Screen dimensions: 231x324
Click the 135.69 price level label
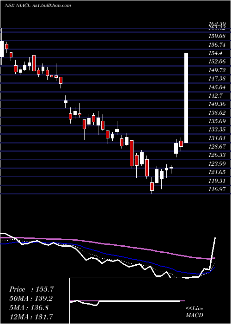(x=218, y=121)
